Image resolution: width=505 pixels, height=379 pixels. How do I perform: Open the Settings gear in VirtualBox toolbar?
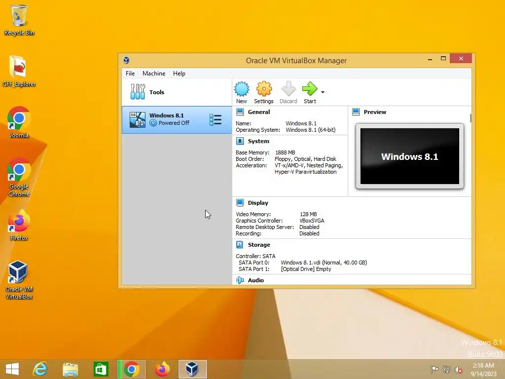pyautogui.click(x=264, y=92)
